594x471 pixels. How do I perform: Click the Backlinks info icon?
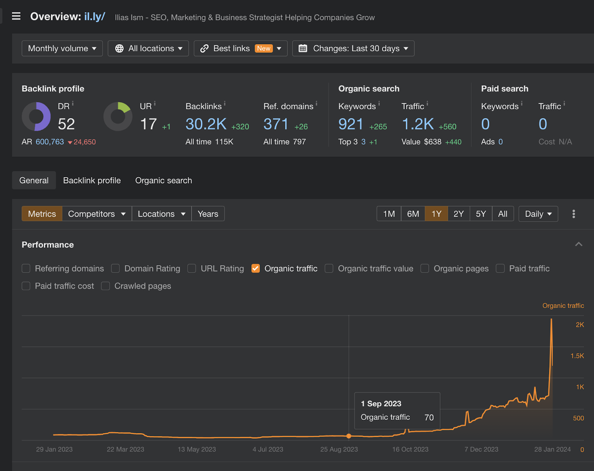(225, 104)
